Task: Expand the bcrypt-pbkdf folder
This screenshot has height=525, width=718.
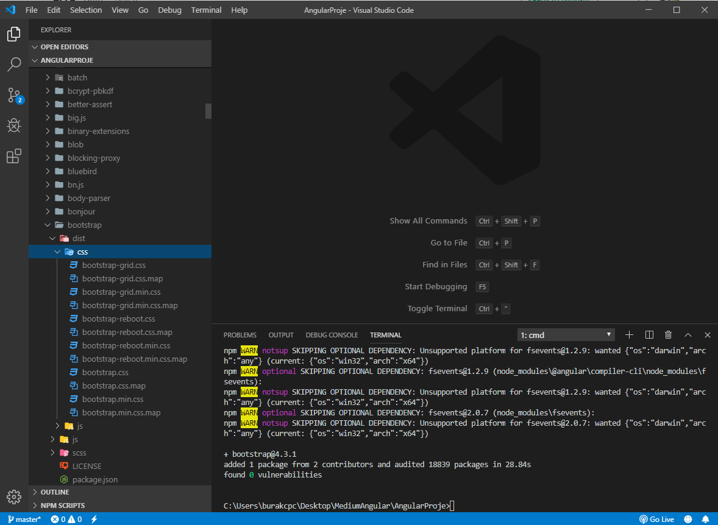Action: pyautogui.click(x=120, y=91)
